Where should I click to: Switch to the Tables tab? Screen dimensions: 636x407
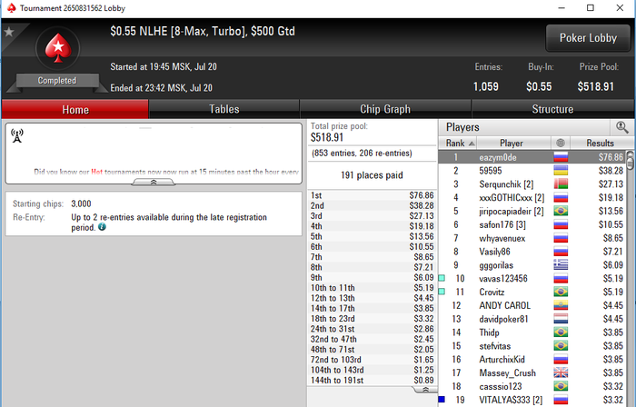coord(224,109)
